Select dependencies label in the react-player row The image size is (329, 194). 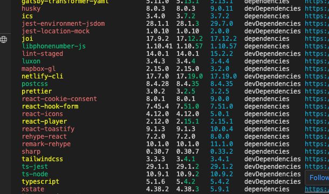(266, 121)
